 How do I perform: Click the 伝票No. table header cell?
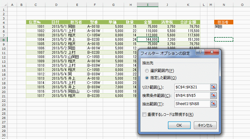coord(36,22)
